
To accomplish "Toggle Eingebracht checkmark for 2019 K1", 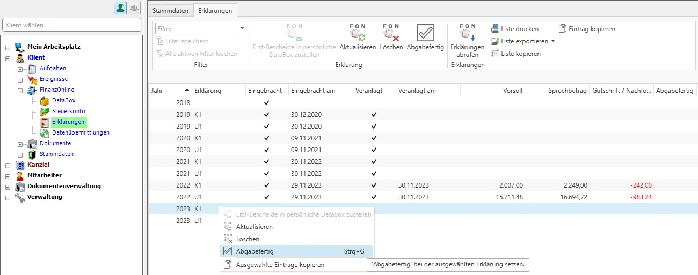I will pyautogui.click(x=267, y=115).
